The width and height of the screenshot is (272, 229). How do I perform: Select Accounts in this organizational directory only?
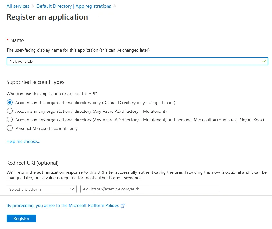coord(10,103)
